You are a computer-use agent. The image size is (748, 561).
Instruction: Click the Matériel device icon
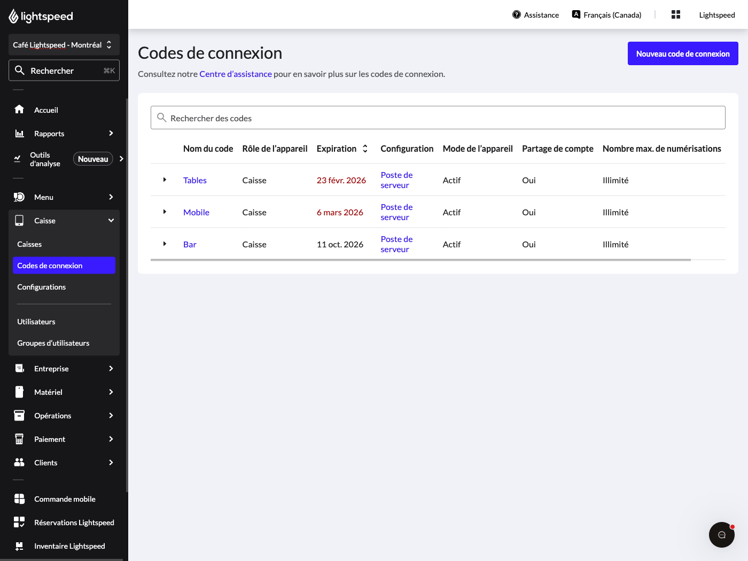tap(19, 392)
